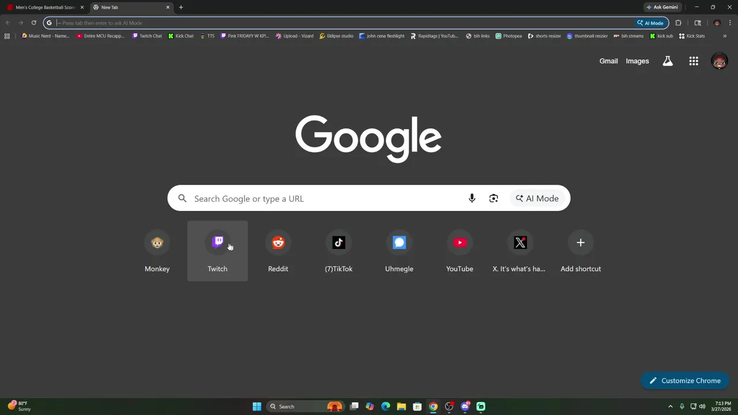Start a voice search with the microphone
Viewport: 738px width, 415px height.
472,198
